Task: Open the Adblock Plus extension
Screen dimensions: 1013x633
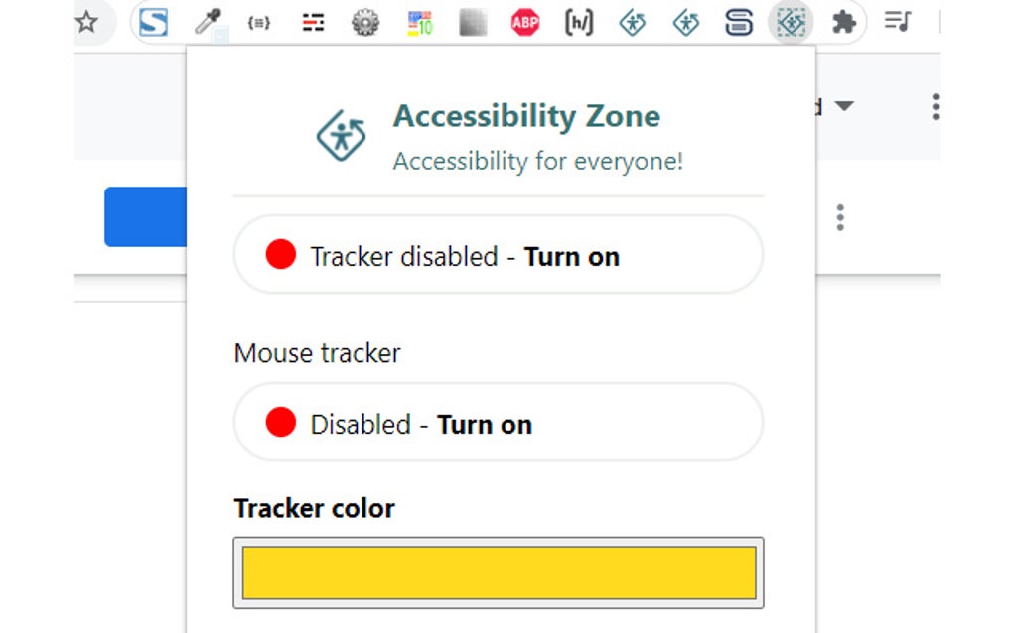Action: [x=524, y=23]
